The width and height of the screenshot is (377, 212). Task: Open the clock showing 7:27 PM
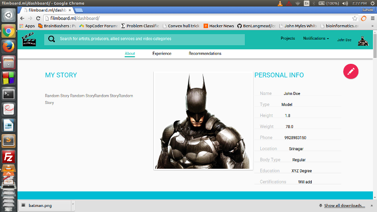(359, 3)
